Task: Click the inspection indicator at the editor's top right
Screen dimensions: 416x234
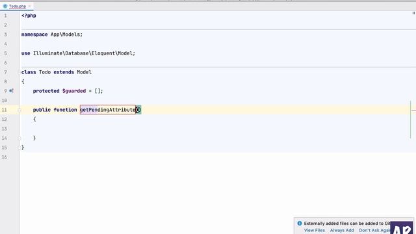Action: coord(413,13)
